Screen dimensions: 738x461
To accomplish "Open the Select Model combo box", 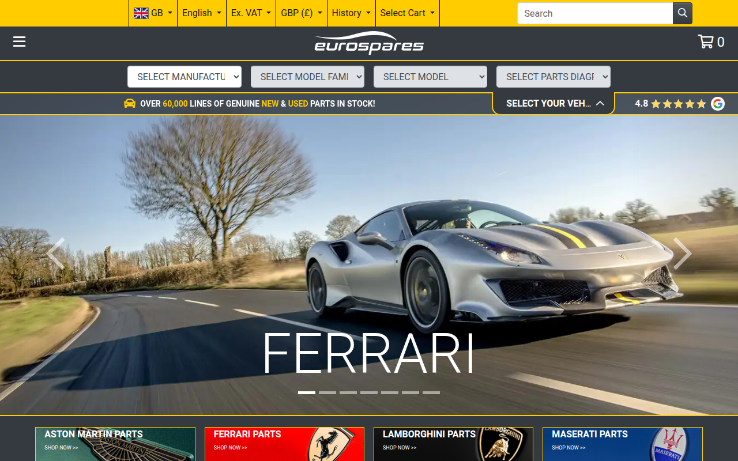I will (x=430, y=77).
